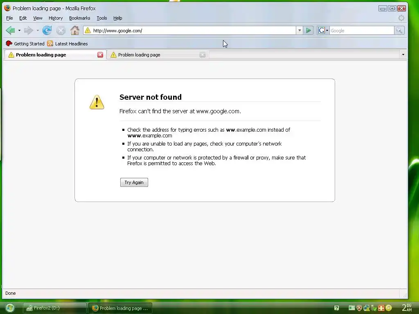Click the red security shield tray icon
419x314 pixels.
pos(359,308)
